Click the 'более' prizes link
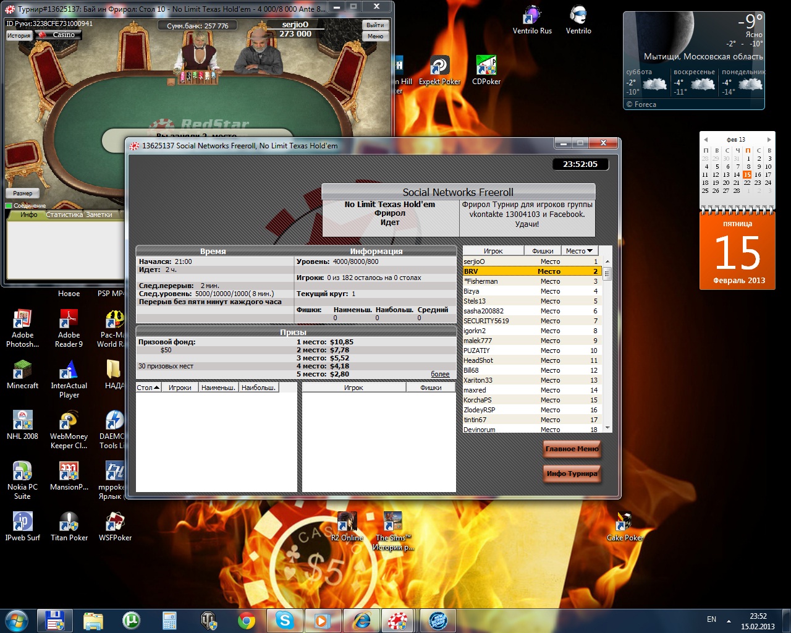The width and height of the screenshot is (791, 633). point(440,374)
